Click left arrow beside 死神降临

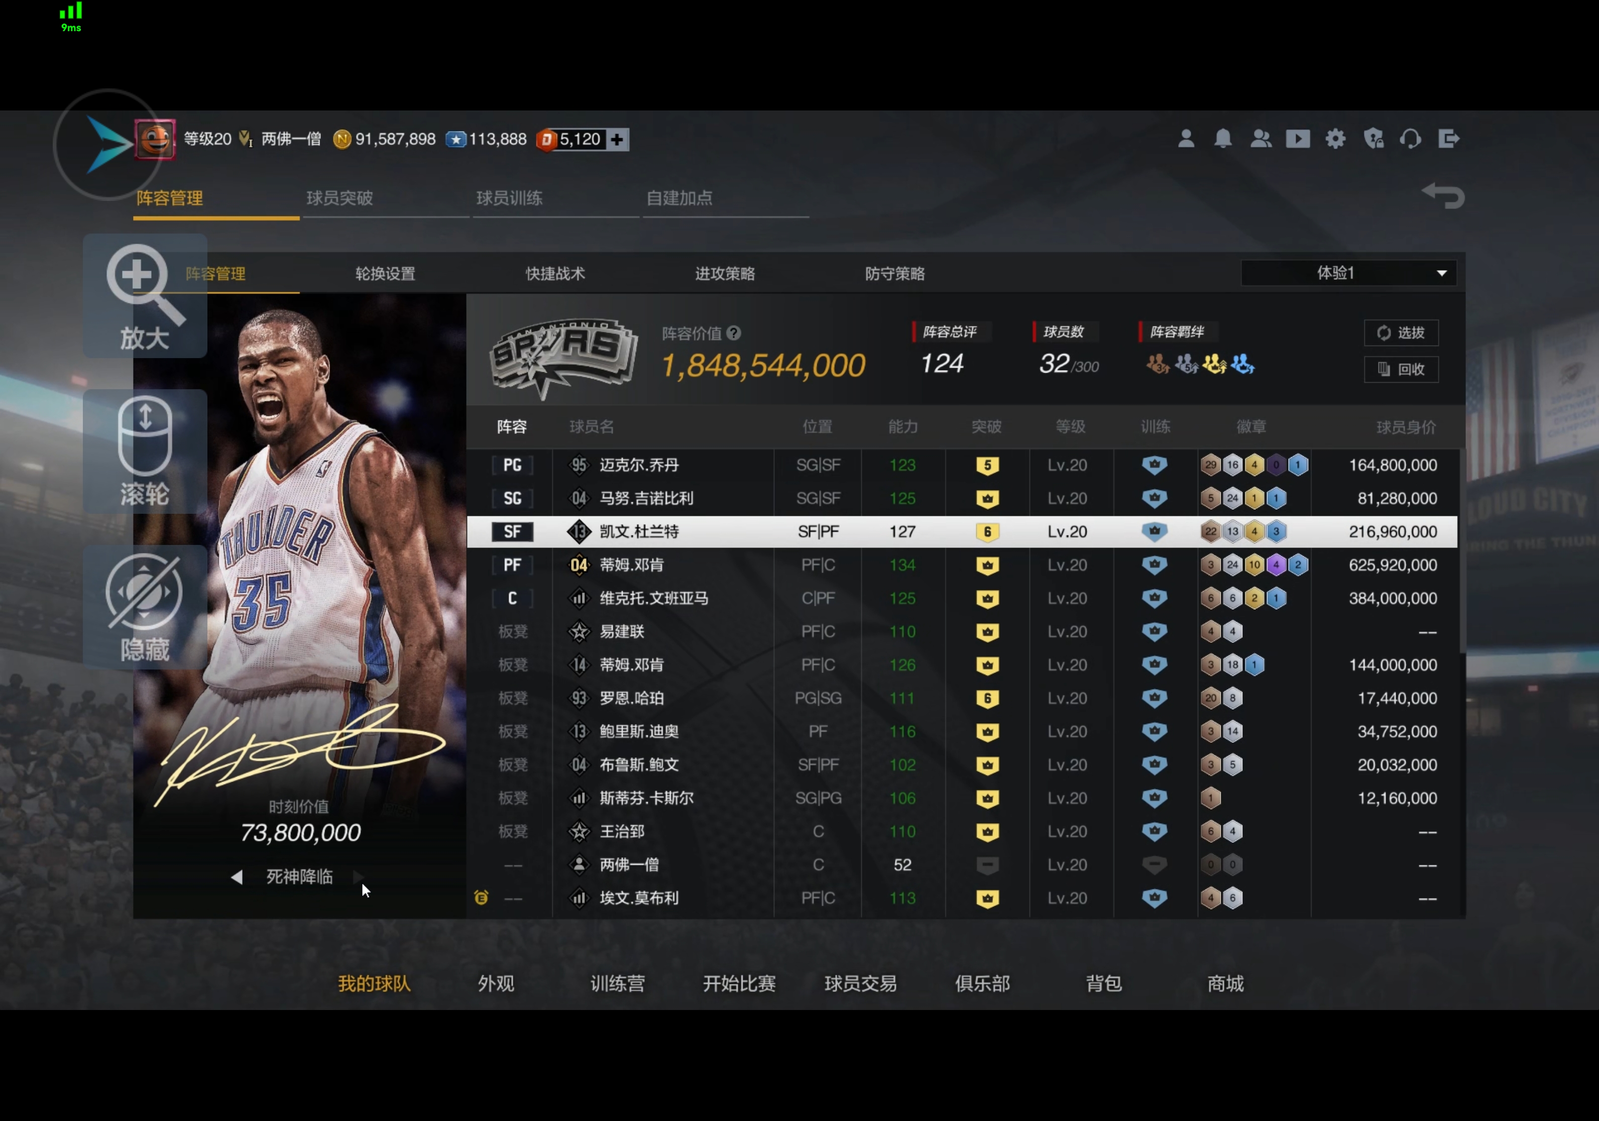(x=237, y=876)
